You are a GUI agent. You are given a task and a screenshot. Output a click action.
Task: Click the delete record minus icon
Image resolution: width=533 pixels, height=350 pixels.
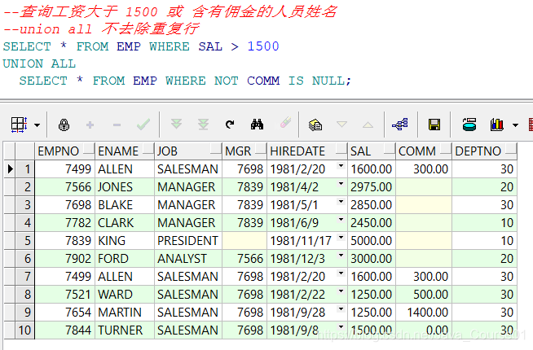[117, 125]
